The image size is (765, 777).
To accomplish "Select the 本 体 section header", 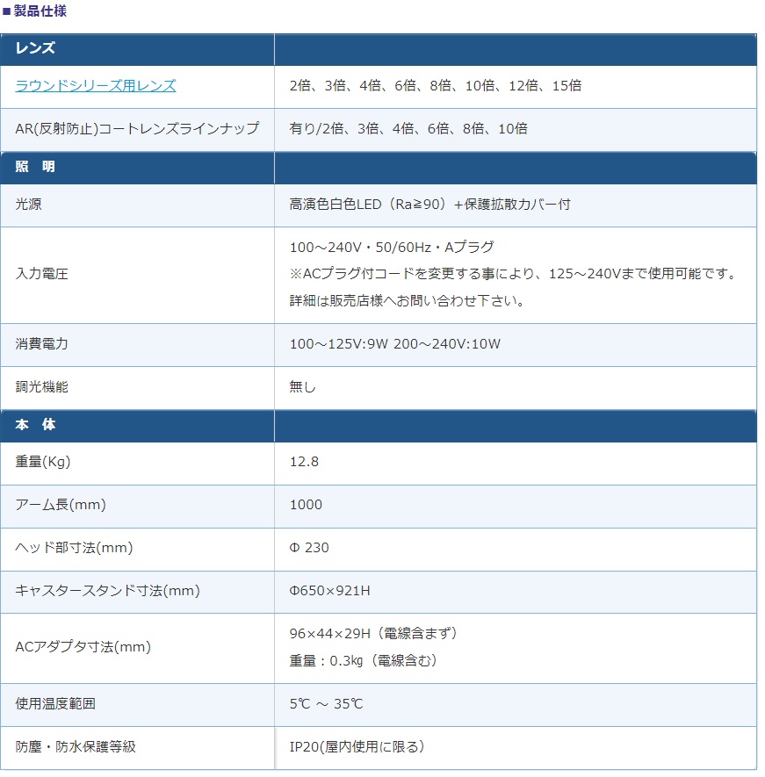I will [x=35, y=425].
